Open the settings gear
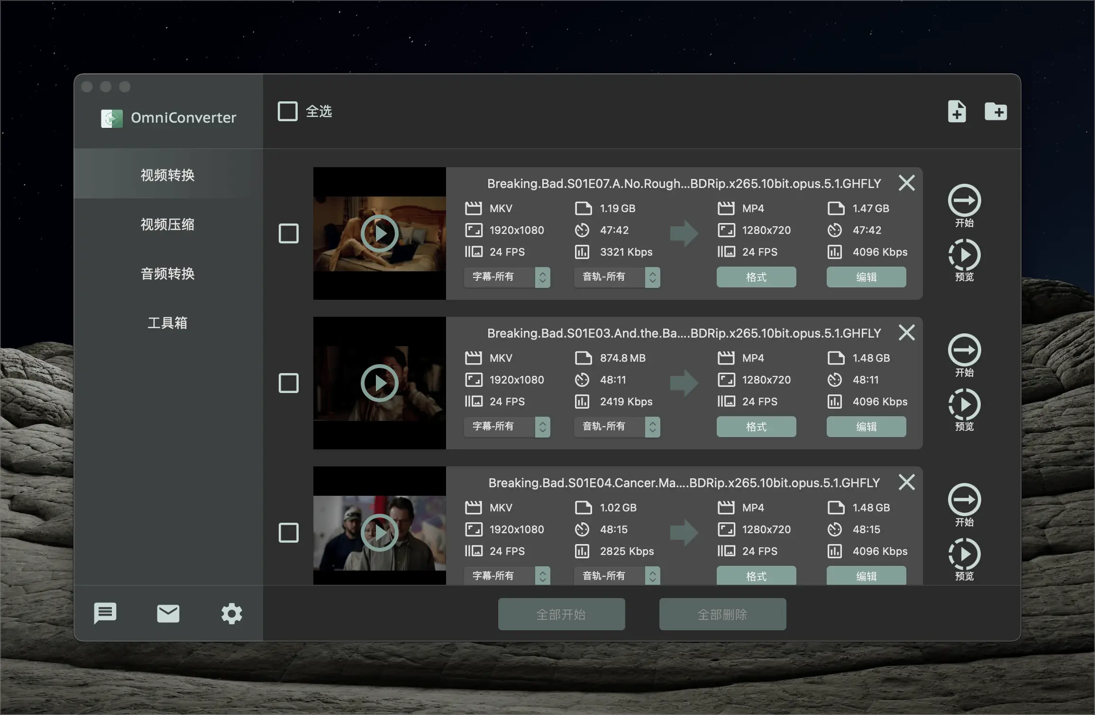 pyautogui.click(x=232, y=614)
